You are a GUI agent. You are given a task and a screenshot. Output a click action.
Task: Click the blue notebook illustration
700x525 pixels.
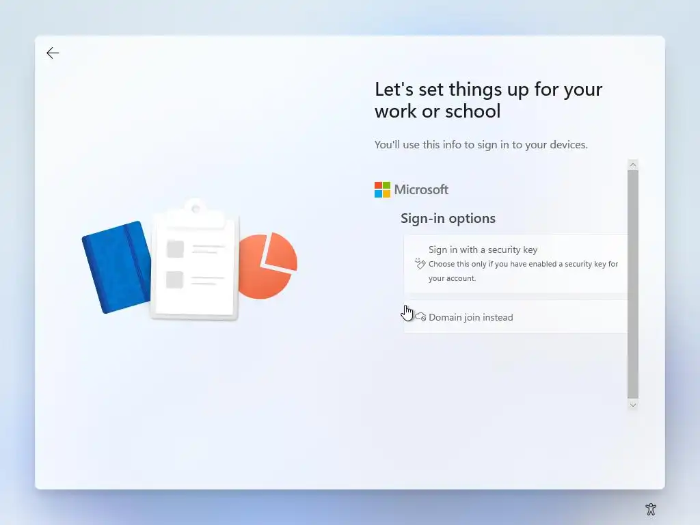(117, 267)
